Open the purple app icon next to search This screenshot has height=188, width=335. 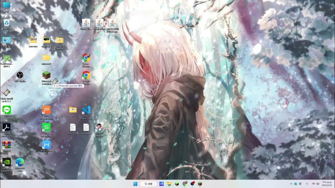pos(161,184)
